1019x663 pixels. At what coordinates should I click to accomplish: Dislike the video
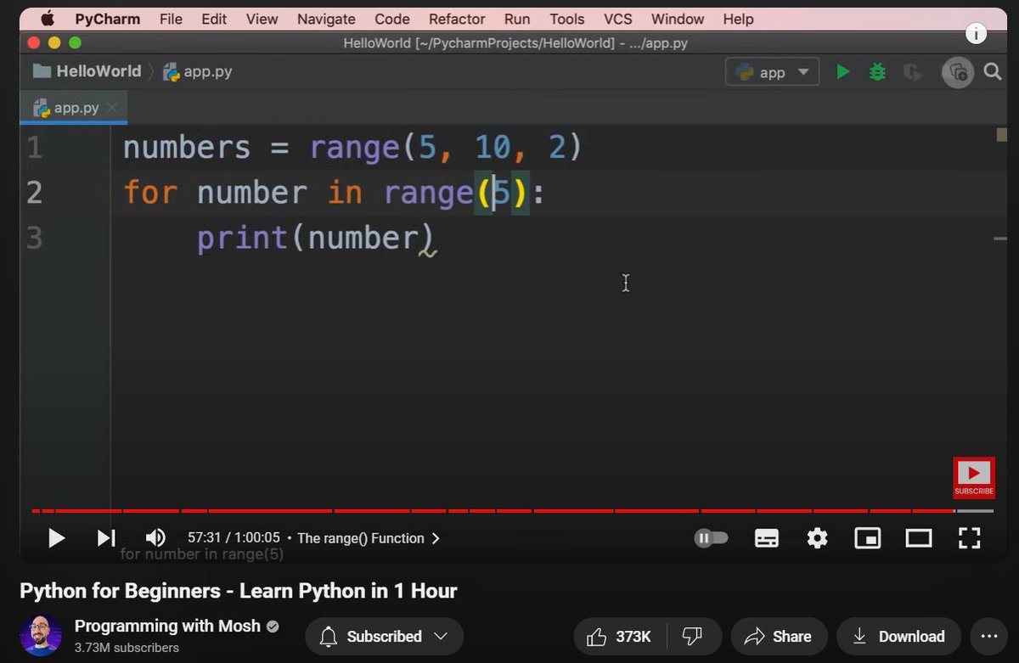coord(693,637)
